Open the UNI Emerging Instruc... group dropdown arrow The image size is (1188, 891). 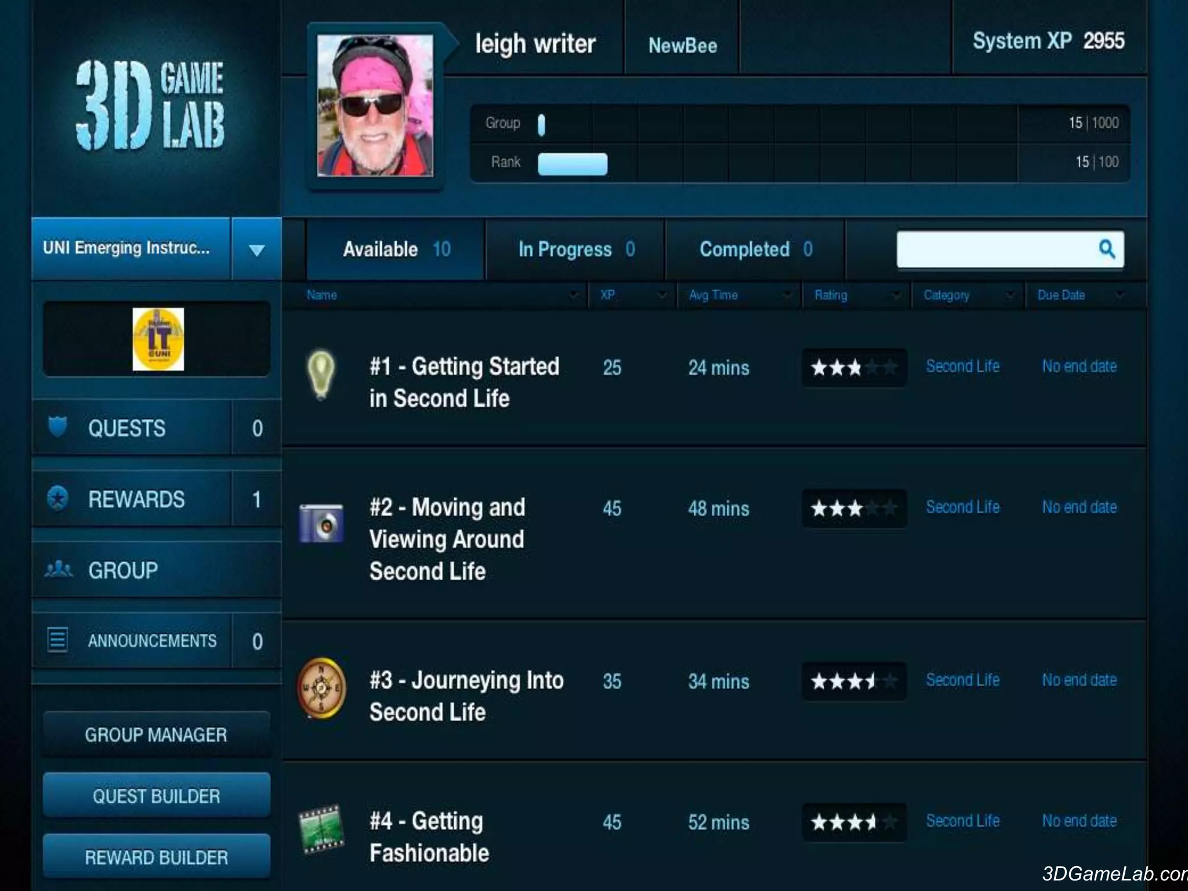pyautogui.click(x=256, y=250)
